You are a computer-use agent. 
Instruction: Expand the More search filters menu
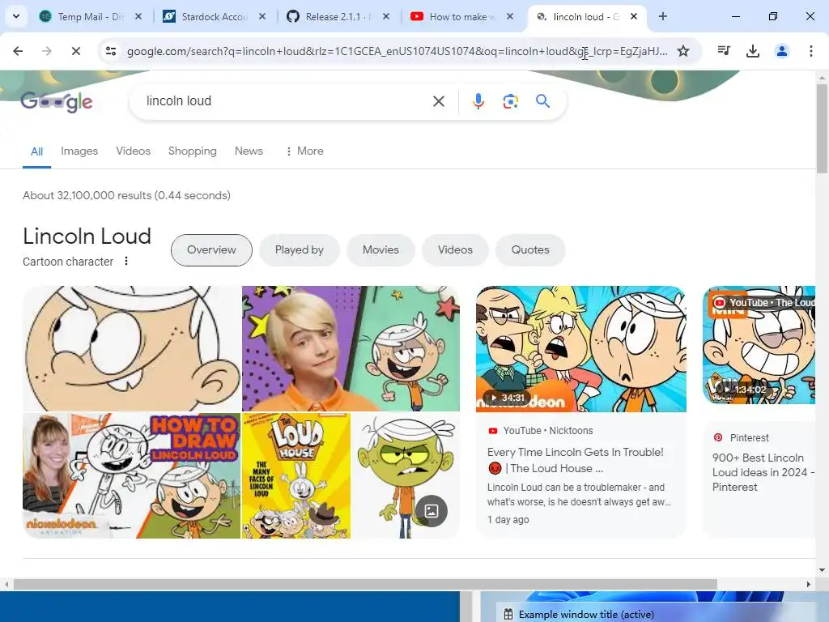[304, 151]
